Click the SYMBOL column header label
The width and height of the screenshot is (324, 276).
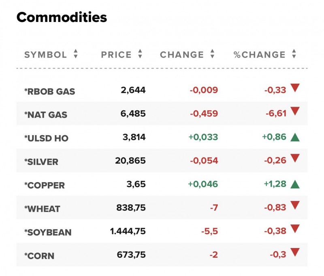pyautogui.click(x=45, y=55)
